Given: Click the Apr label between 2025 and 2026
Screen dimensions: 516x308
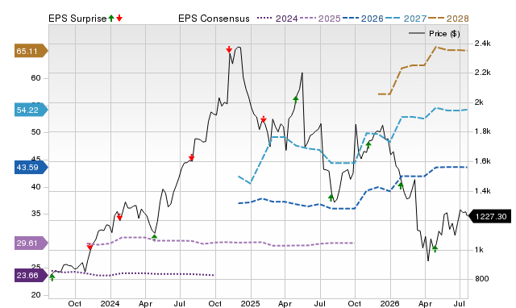Looking at the screenshot, I should point(285,303).
